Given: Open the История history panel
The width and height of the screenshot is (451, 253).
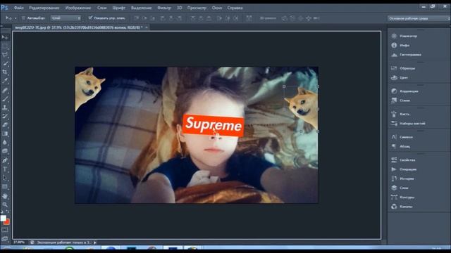Looking at the screenshot, I should click(x=402, y=179).
